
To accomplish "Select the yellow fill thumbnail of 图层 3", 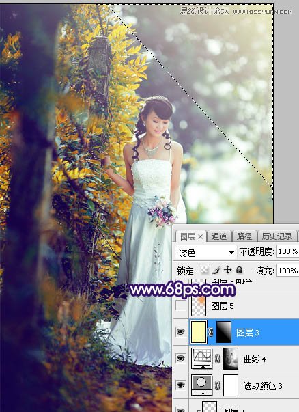I will click(199, 332).
